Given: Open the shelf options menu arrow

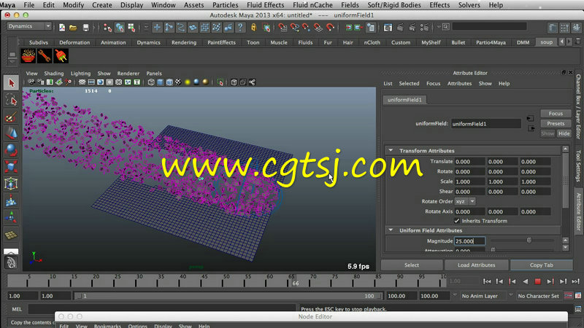Looking at the screenshot, I should pos(12,60).
